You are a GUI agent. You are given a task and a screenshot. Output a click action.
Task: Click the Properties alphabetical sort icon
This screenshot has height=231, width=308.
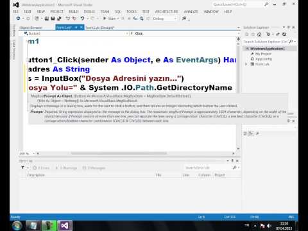tap(251, 133)
